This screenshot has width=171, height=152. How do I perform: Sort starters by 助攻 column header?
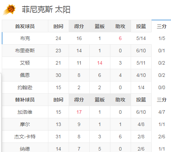tap(120, 26)
